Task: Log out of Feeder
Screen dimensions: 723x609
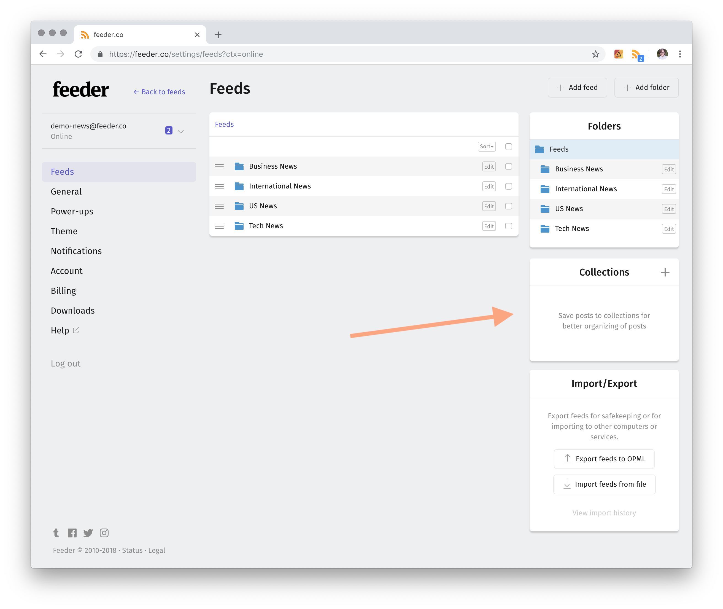Action: [66, 363]
